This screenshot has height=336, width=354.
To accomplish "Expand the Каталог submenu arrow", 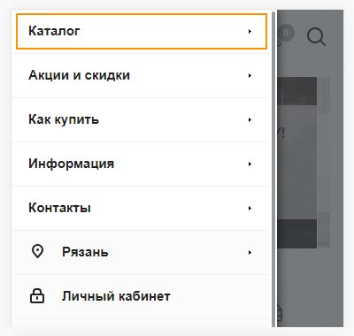I will point(250,31).
